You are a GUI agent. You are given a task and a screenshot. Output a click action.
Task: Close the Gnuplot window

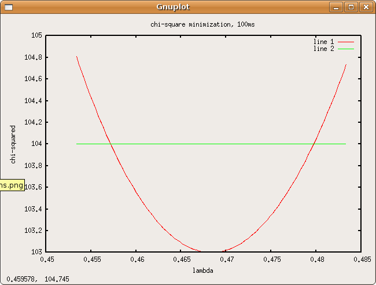365,7
